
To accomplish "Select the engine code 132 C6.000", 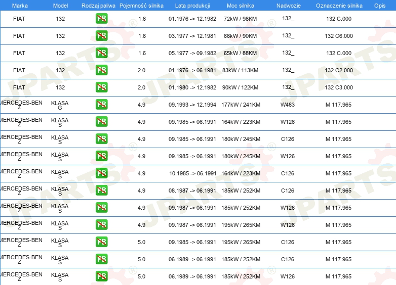I will tap(339, 36).
